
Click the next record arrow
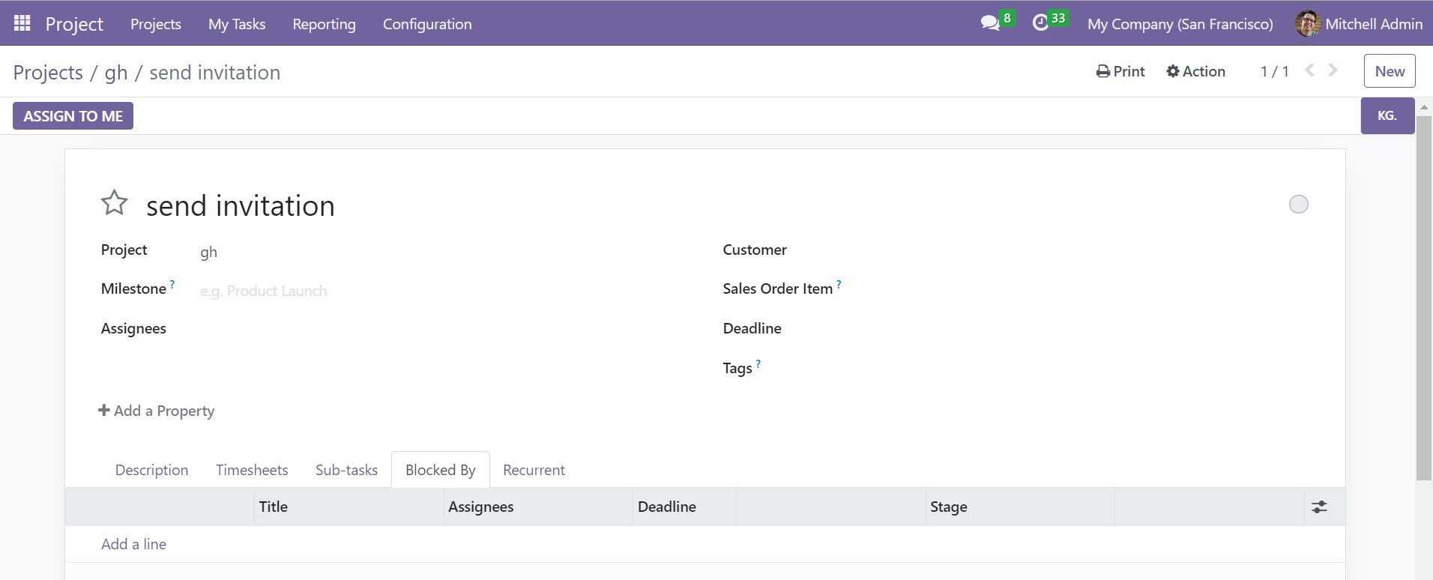click(1333, 70)
